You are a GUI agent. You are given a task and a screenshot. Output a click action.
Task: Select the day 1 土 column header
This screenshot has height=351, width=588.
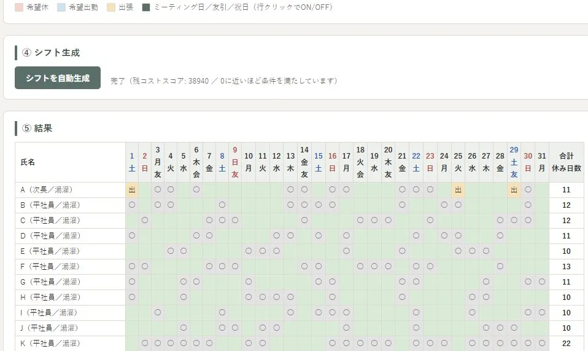click(x=132, y=162)
